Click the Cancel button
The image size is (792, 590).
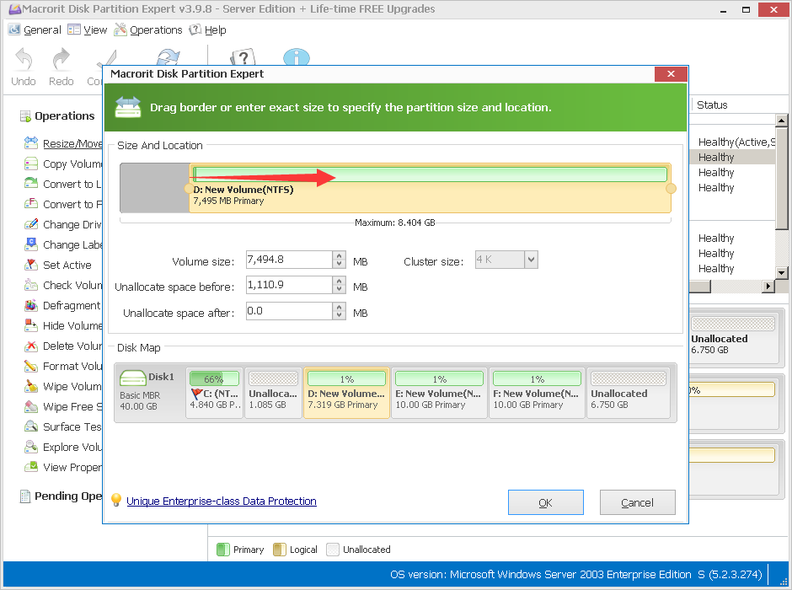click(x=638, y=502)
